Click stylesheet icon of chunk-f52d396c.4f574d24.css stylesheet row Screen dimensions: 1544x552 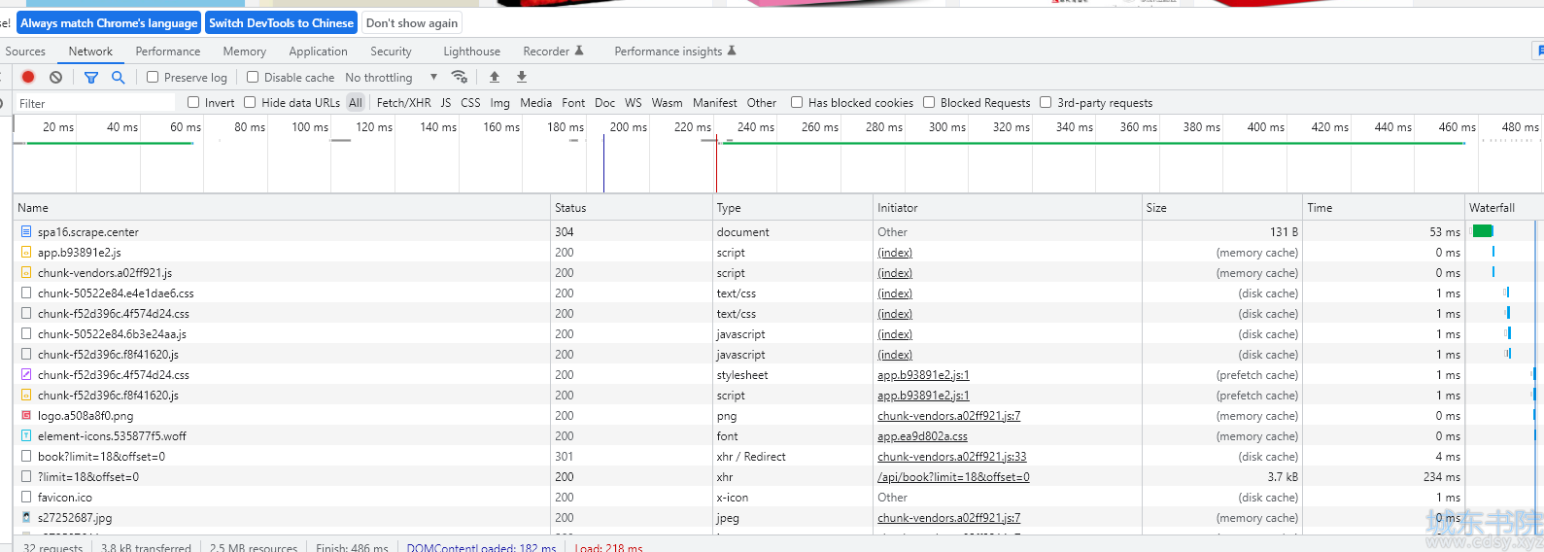point(26,374)
